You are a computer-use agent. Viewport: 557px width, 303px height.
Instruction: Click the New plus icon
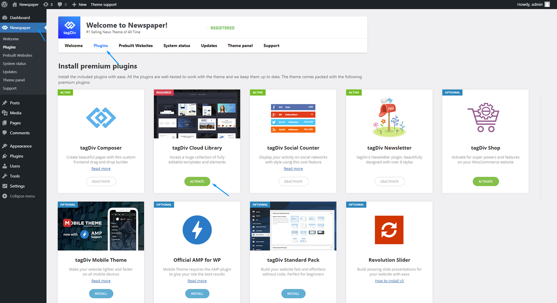tap(74, 4)
